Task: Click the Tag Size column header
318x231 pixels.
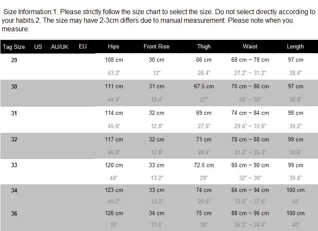Action: pos(14,47)
